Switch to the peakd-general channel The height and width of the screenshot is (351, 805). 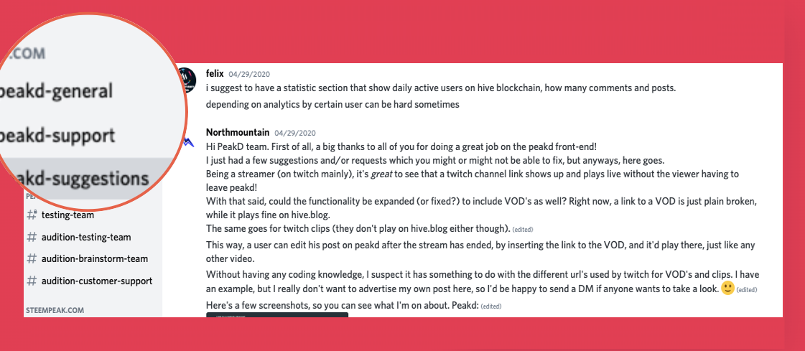click(57, 91)
